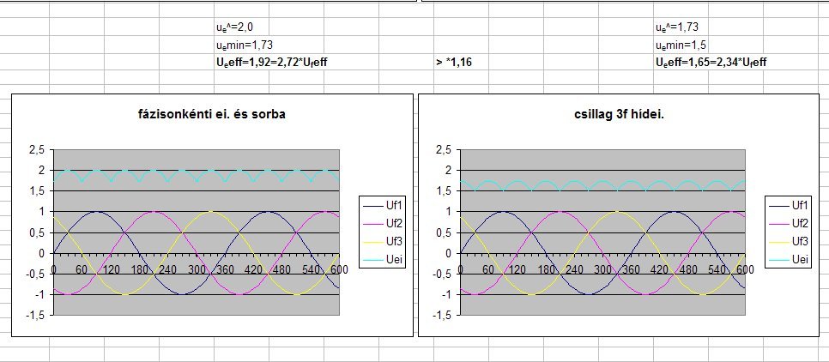Click the 420 x-axis label in right chart
Screen dimensions: 829x362
coord(659,269)
